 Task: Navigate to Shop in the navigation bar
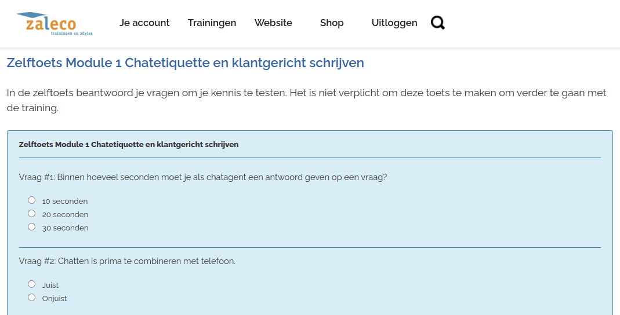click(332, 23)
